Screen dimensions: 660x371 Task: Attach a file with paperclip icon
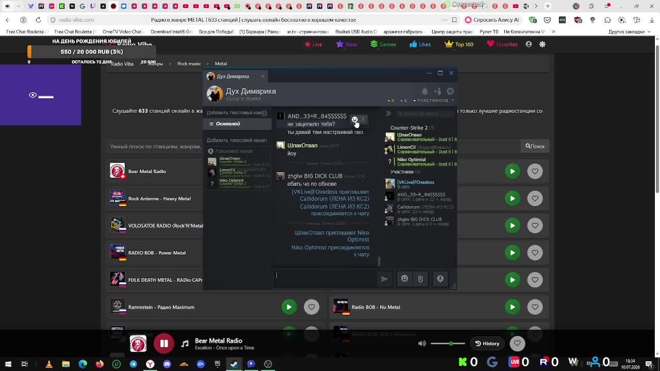coord(420,279)
